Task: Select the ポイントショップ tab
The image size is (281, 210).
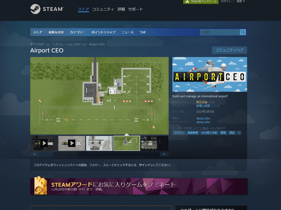Action: 103,32
